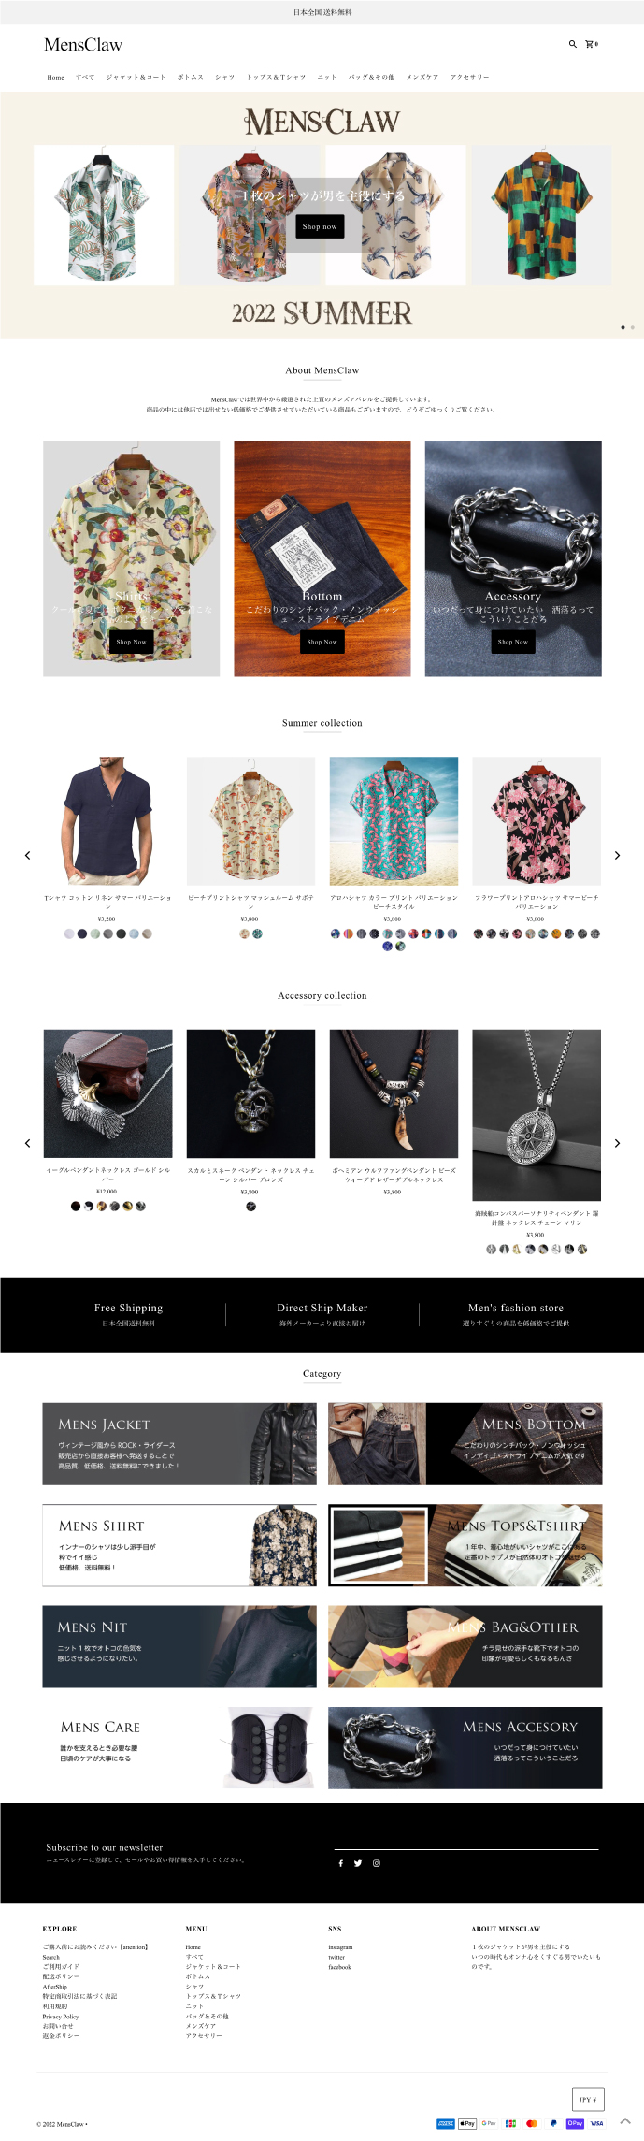Visit the Facebook icon in newsletter section
Image resolution: width=644 pixels, height=2141 pixels.
tap(340, 1863)
